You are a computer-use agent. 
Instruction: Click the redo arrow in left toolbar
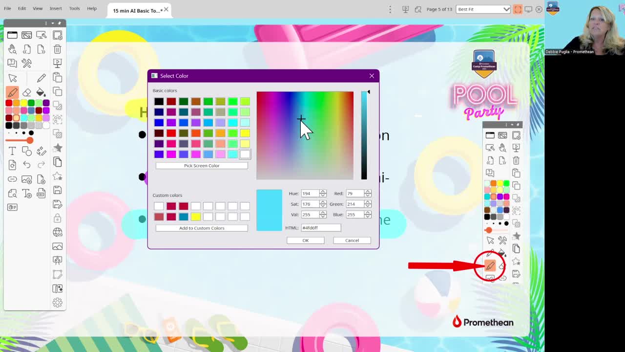41,165
